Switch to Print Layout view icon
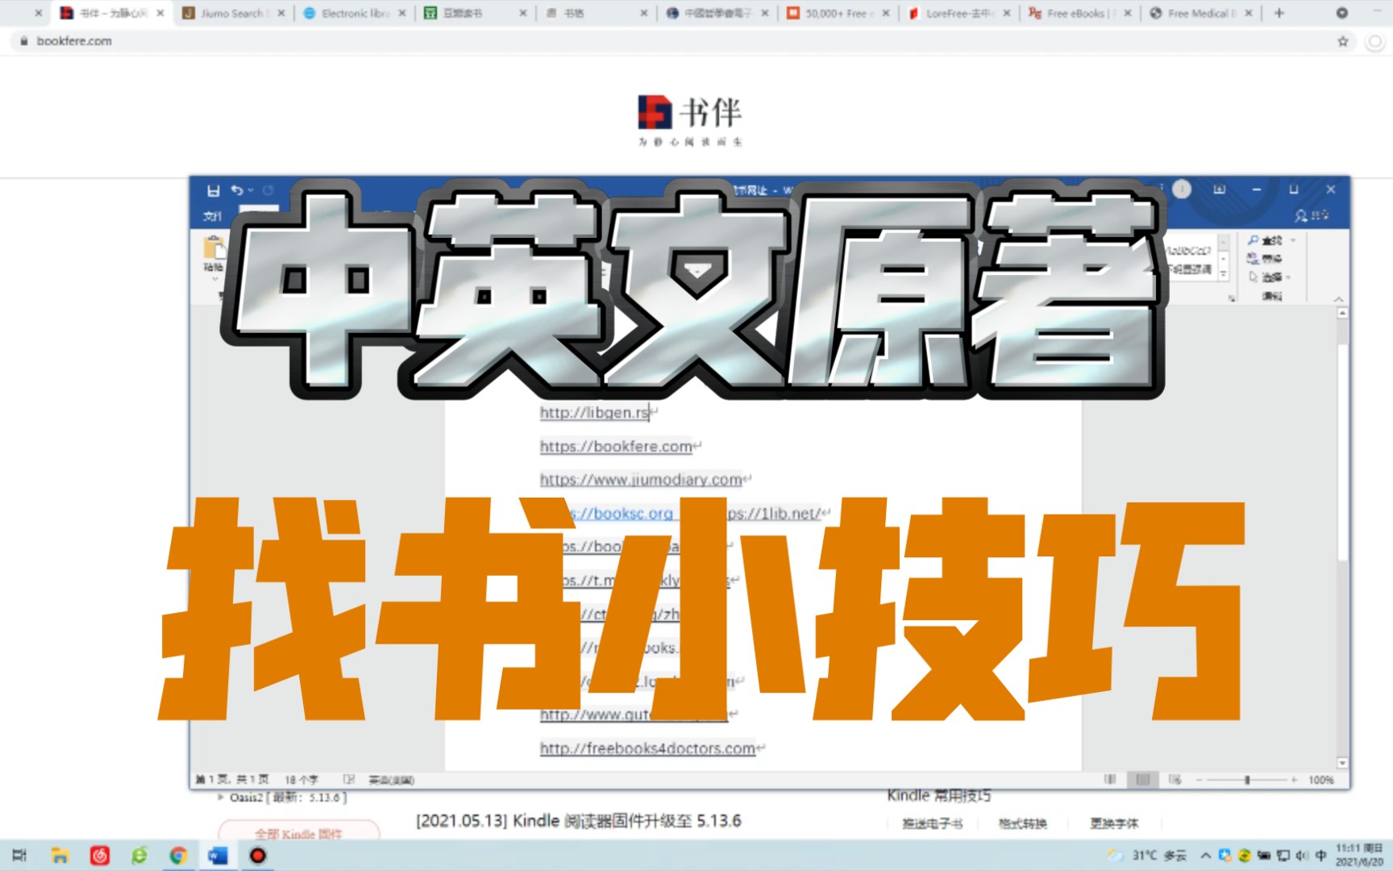 [x=1142, y=780]
